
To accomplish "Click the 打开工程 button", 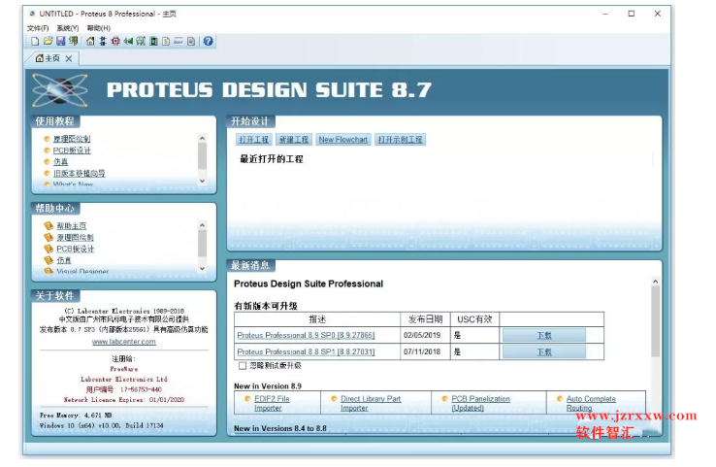I will (254, 140).
